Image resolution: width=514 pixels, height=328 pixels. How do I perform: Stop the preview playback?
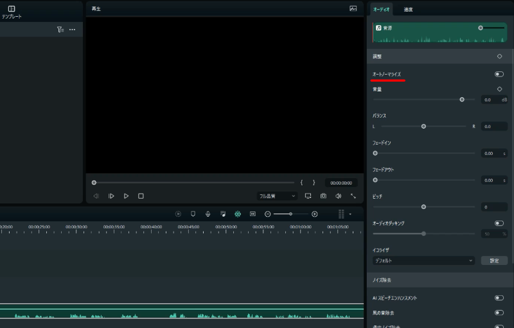coord(141,196)
